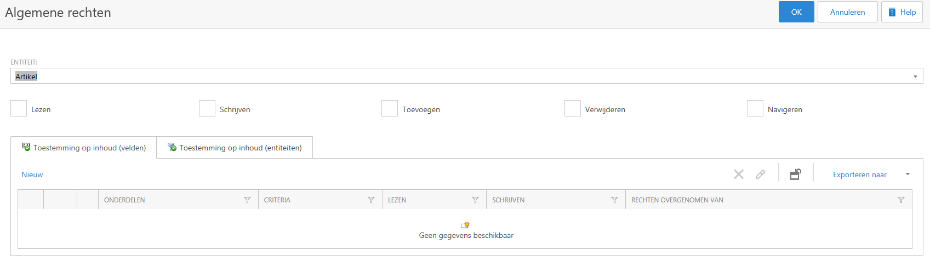The width and height of the screenshot is (930, 262).
Task: Click the filter icon in Onderdelen column
Action: (x=247, y=200)
